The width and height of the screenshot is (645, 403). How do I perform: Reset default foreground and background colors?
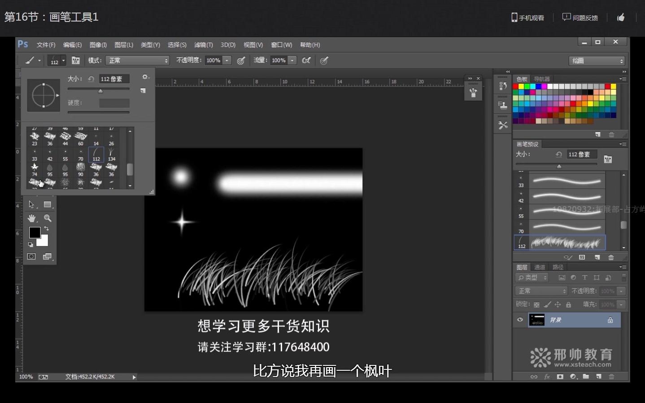click(31, 244)
